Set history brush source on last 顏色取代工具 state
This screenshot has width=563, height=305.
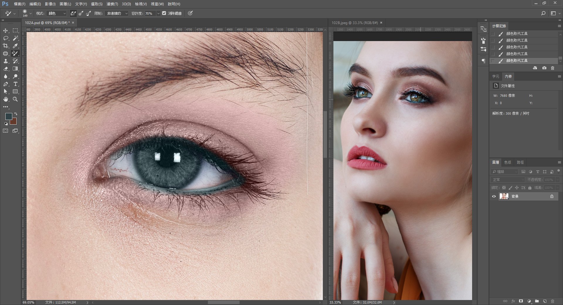[x=493, y=61]
